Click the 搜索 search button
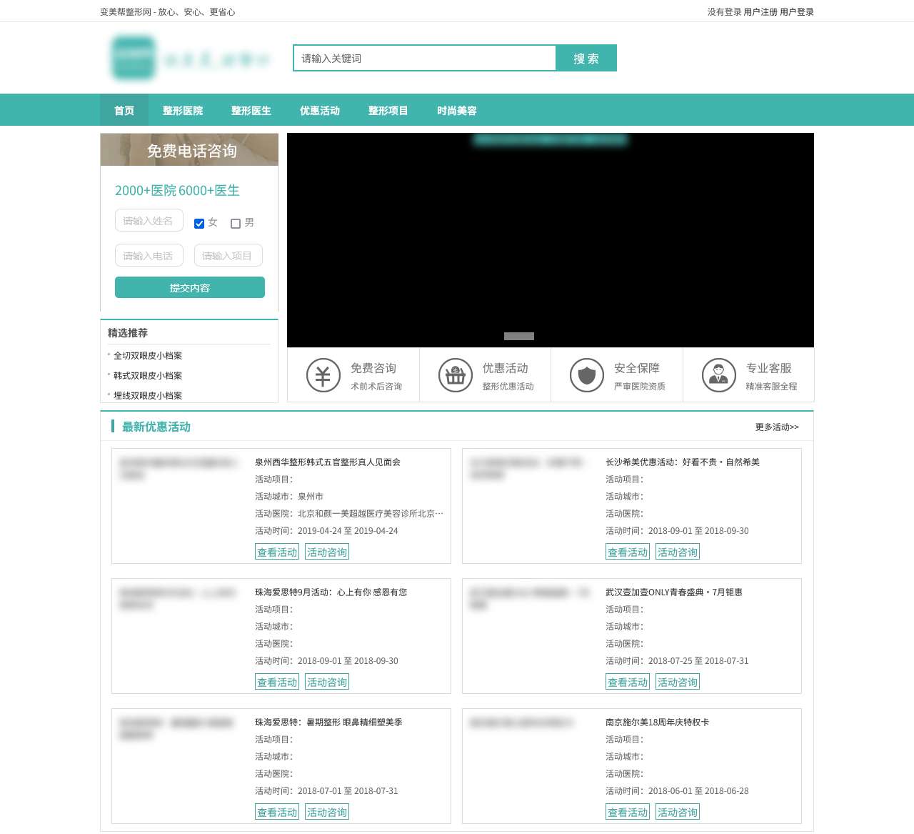The width and height of the screenshot is (914, 834). tap(586, 58)
